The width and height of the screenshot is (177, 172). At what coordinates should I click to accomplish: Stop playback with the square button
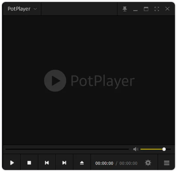click(29, 163)
